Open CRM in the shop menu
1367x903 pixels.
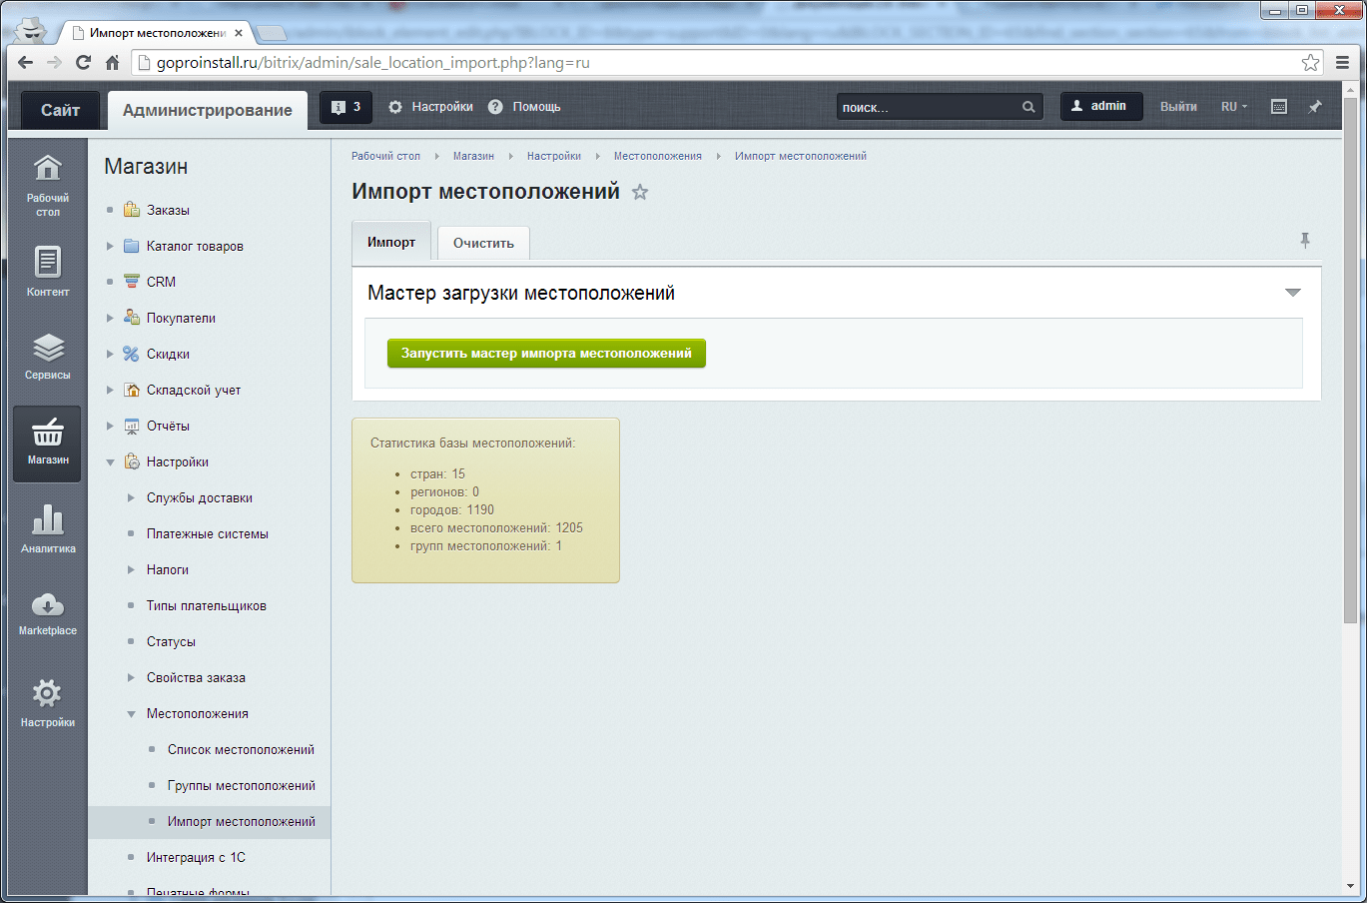point(161,282)
